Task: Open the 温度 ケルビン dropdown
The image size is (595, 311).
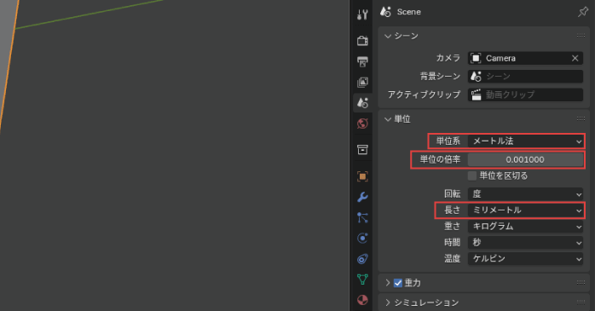Action: pos(526,259)
